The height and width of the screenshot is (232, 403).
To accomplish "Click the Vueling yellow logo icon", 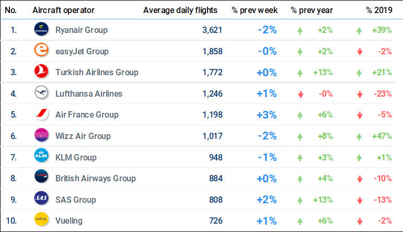I will pyautogui.click(x=41, y=221).
